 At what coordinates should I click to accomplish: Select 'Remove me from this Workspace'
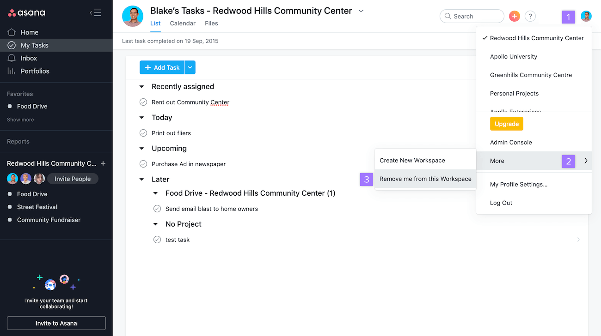pyautogui.click(x=425, y=179)
